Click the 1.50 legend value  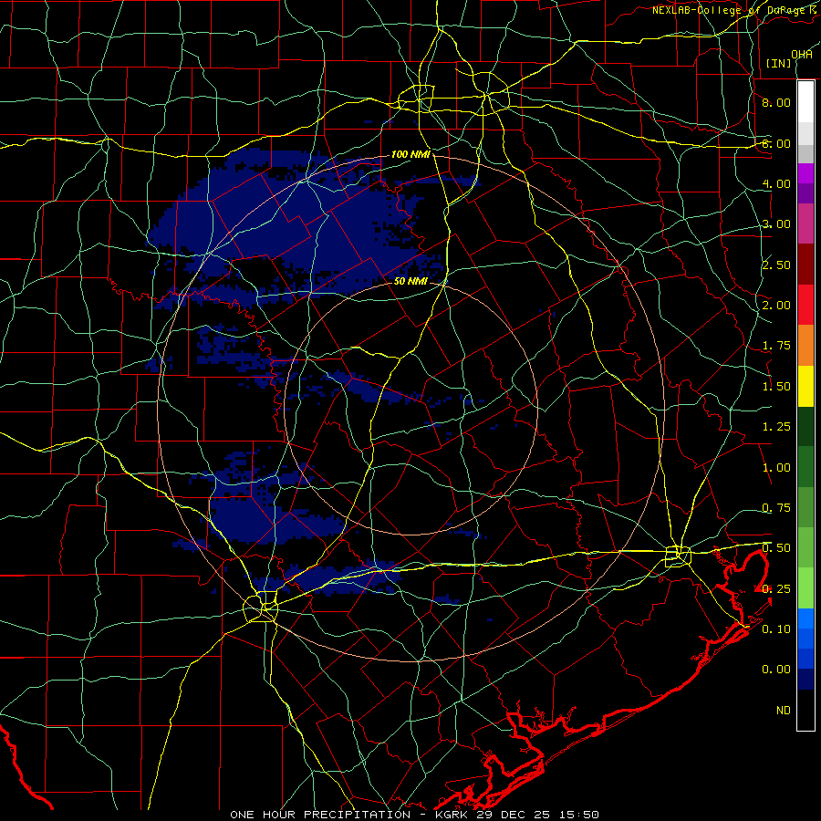coord(776,387)
